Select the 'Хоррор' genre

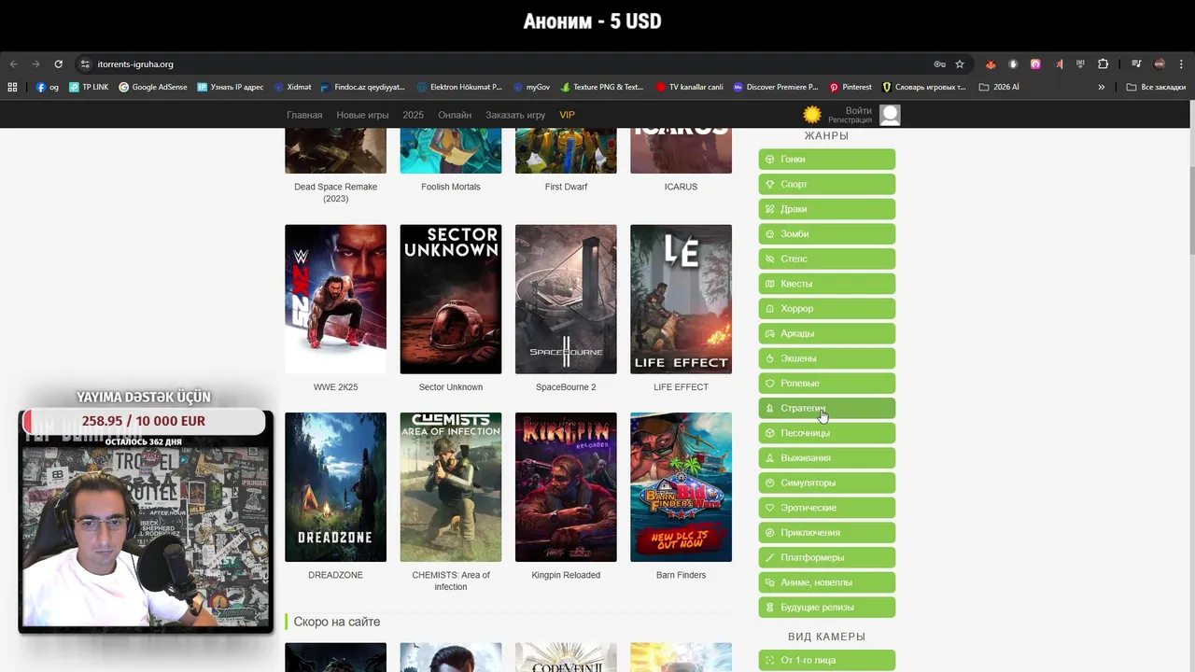tap(826, 309)
